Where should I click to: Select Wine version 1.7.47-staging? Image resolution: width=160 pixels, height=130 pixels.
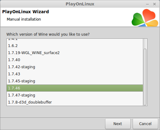point(75,95)
